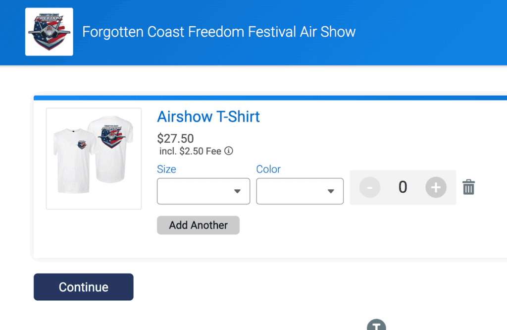Click the info circle next to $2.50 Fee

[x=228, y=151]
